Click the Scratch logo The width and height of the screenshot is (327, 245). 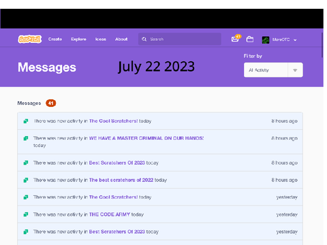[x=30, y=39]
